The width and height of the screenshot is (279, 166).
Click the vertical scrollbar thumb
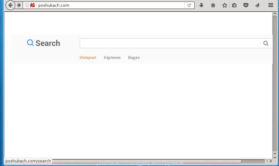(275, 84)
